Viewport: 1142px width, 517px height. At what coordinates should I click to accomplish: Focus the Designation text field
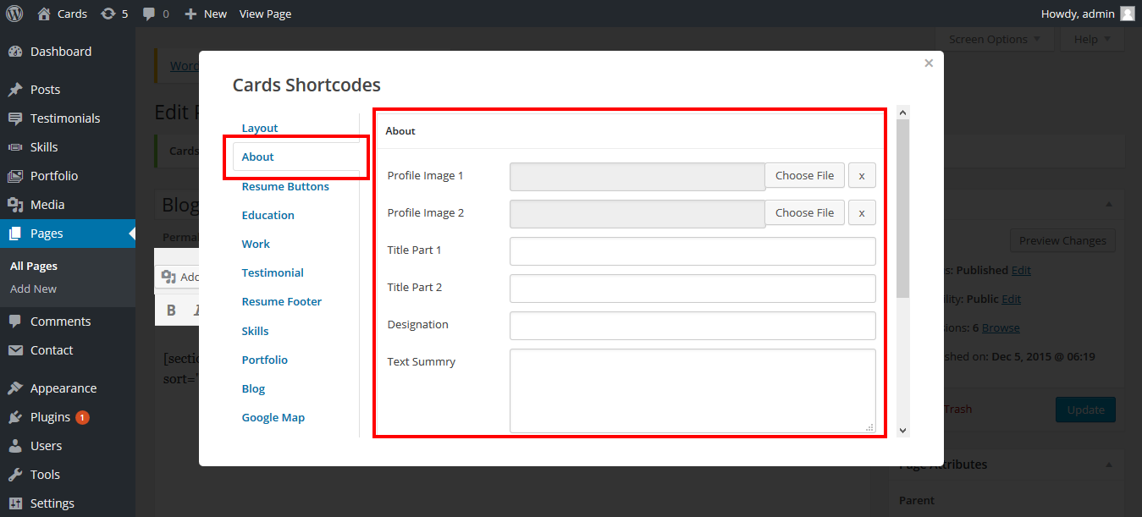coord(692,326)
